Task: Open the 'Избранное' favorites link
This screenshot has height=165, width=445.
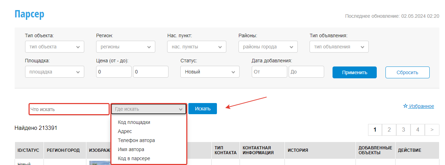Action: point(421,106)
